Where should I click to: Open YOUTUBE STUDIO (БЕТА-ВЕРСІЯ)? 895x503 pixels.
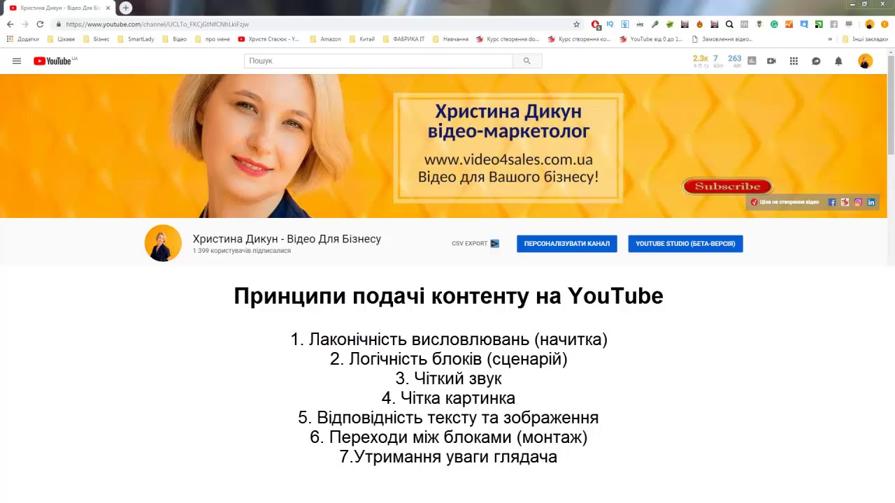685,244
